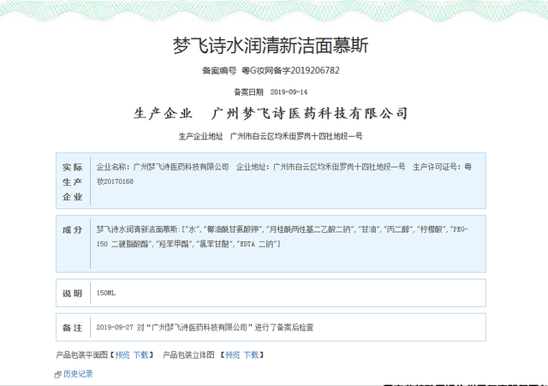Click the 备注 row label

72,328
